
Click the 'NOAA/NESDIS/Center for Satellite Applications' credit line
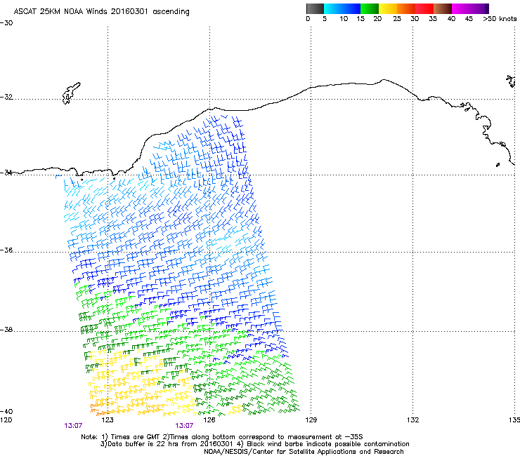click(x=304, y=452)
